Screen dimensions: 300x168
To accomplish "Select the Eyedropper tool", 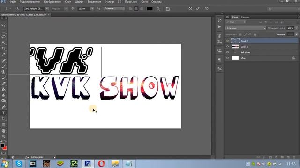I will (x=3, y=55).
